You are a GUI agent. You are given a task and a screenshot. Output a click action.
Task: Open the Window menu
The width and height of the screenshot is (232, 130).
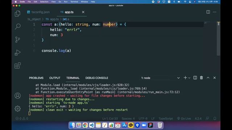pos(84,2)
